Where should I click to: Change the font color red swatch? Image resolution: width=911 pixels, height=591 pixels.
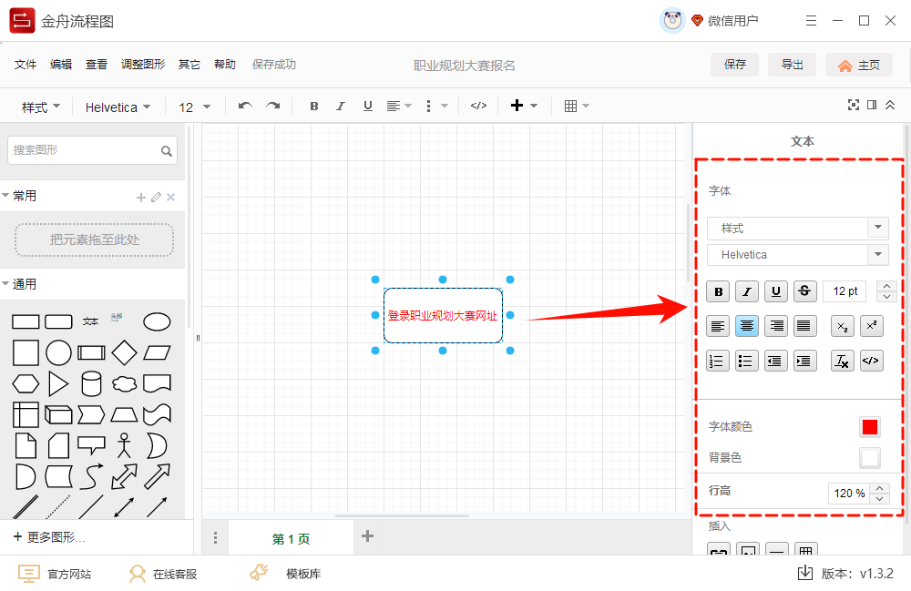869,426
